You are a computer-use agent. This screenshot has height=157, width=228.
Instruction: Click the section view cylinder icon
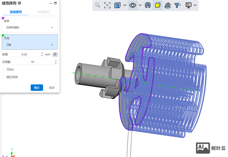point(148,5)
